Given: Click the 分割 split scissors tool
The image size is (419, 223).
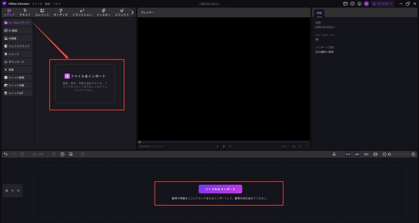Looking at the screenshot, I should tap(38, 154).
